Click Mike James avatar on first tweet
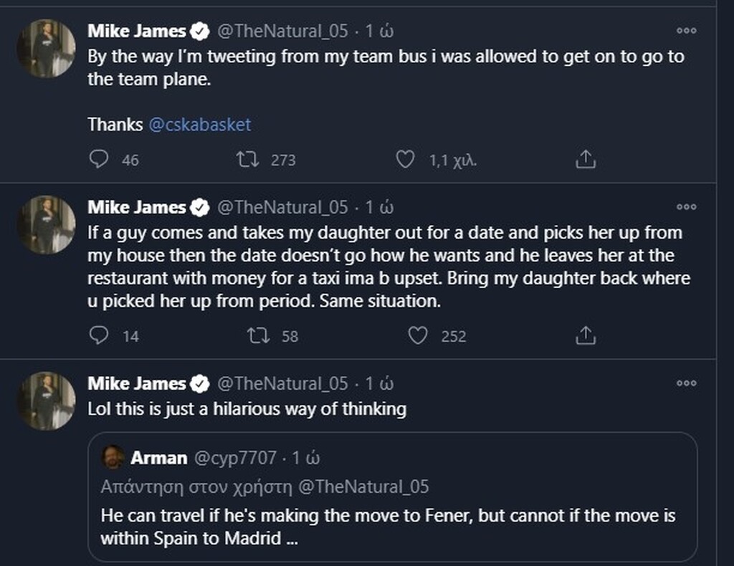This screenshot has height=566, width=734. (x=47, y=48)
